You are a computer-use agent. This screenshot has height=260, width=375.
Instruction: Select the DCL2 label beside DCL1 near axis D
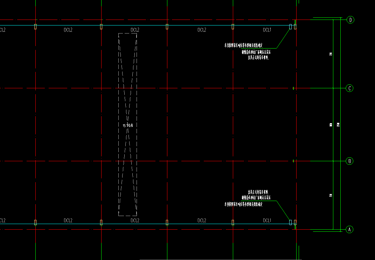click(x=202, y=30)
